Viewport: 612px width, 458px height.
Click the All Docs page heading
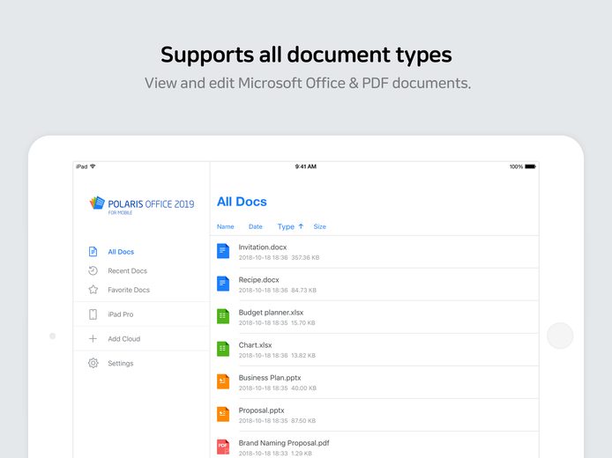[242, 202]
